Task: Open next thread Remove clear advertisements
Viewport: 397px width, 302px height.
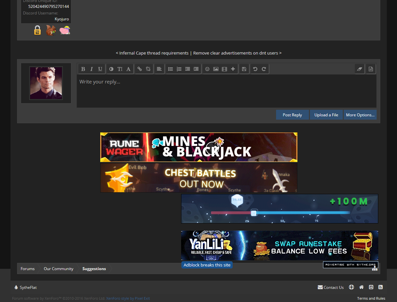Action: [237, 53]
